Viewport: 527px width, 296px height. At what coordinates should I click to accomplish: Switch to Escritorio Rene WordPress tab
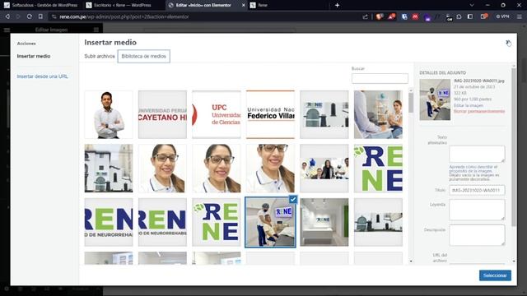[x=123, y=5]
